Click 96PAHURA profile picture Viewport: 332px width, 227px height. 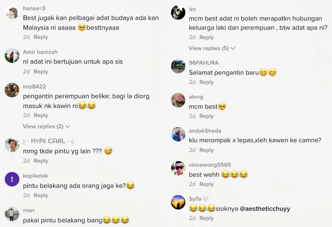click(178, 66)
